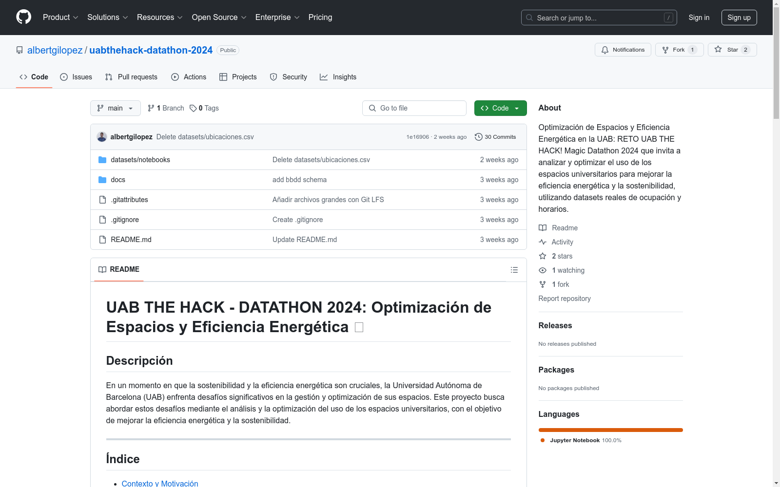780x487 pixels.
Task: Open the Projects tab
Action: (238, 77)
